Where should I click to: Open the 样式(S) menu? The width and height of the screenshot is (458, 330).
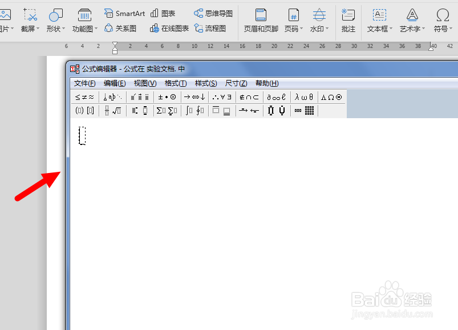coord(206,83)
